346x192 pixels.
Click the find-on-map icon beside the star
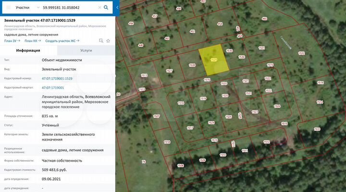[101, 40]
